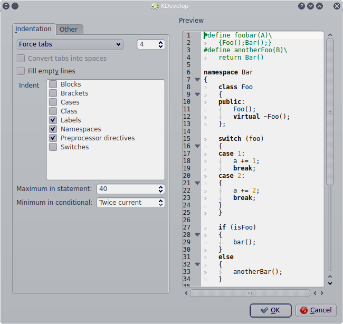Click the KDevelop application logo icon
The width and height of the screenshot is (343, 324).
pos(155,6)
